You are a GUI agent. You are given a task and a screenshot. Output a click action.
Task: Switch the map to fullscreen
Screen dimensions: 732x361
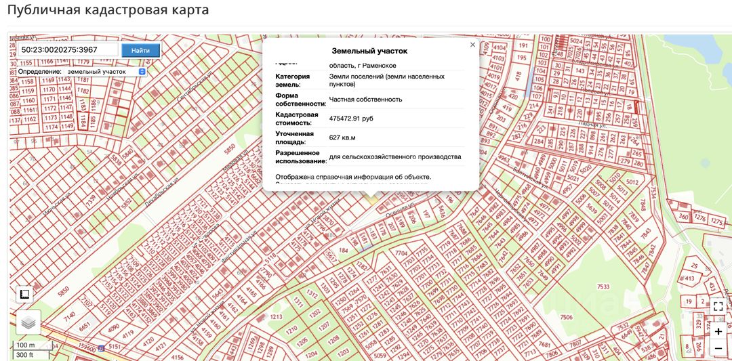point(718,306)
